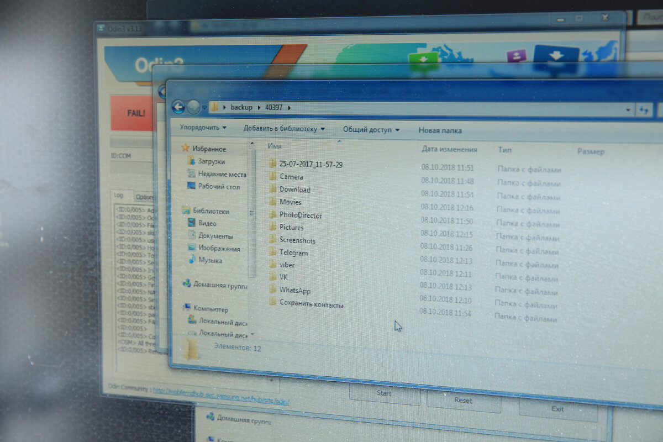Open the Видео library

tap(202, 223)
